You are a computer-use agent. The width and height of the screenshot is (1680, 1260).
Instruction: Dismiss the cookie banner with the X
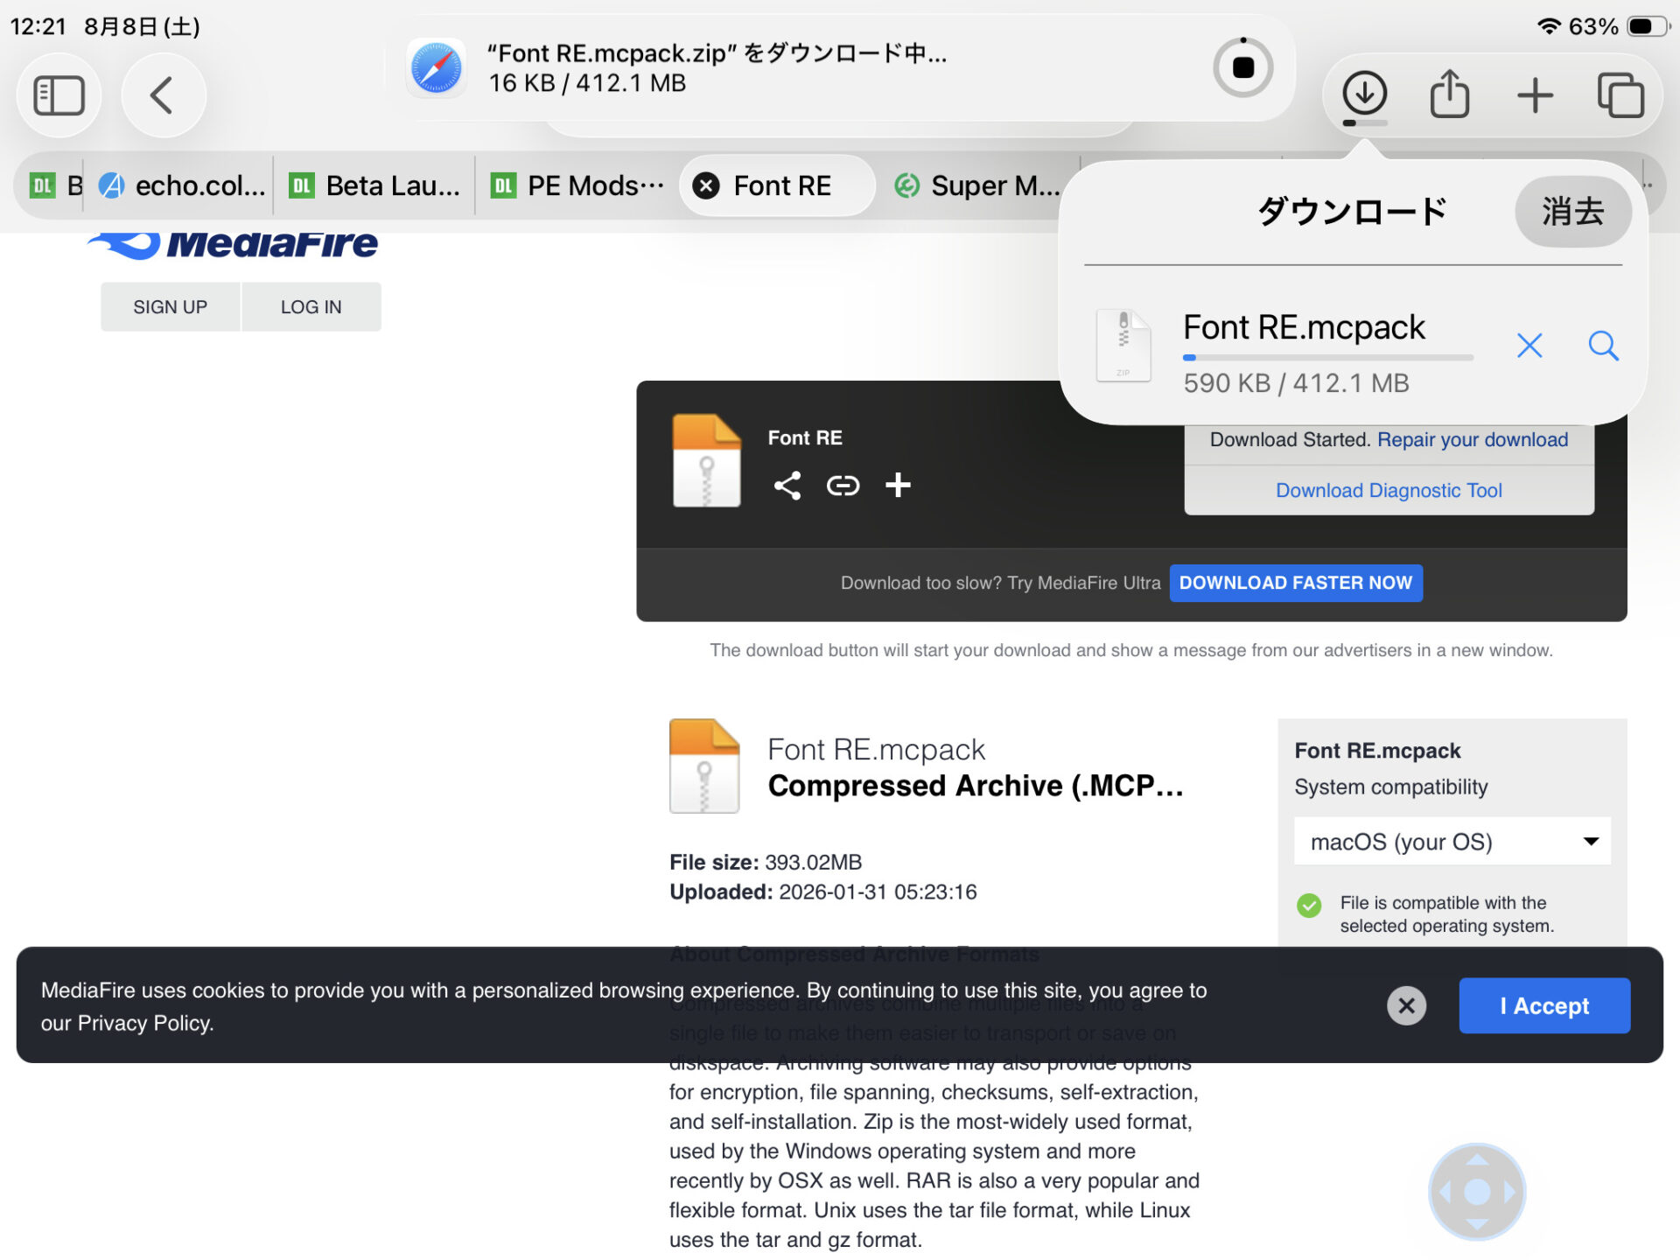click(x=1406, y=1005)
